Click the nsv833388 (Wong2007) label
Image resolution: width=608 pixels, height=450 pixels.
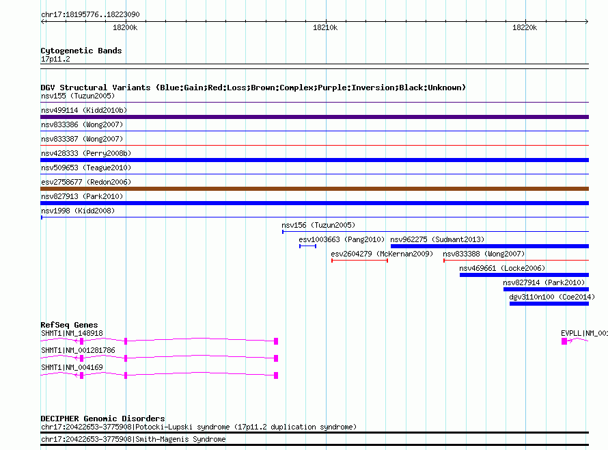tap(484, 254)
